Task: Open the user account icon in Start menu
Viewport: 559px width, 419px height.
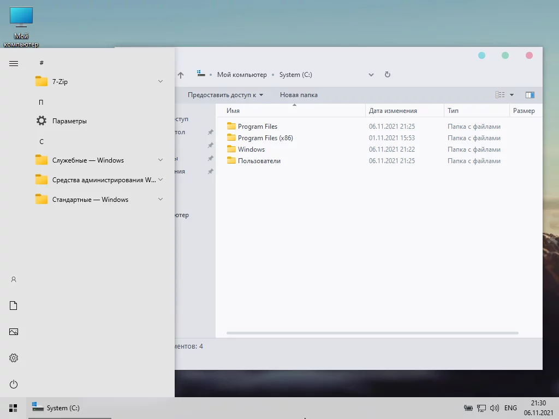Action: [x=14, y=279]
